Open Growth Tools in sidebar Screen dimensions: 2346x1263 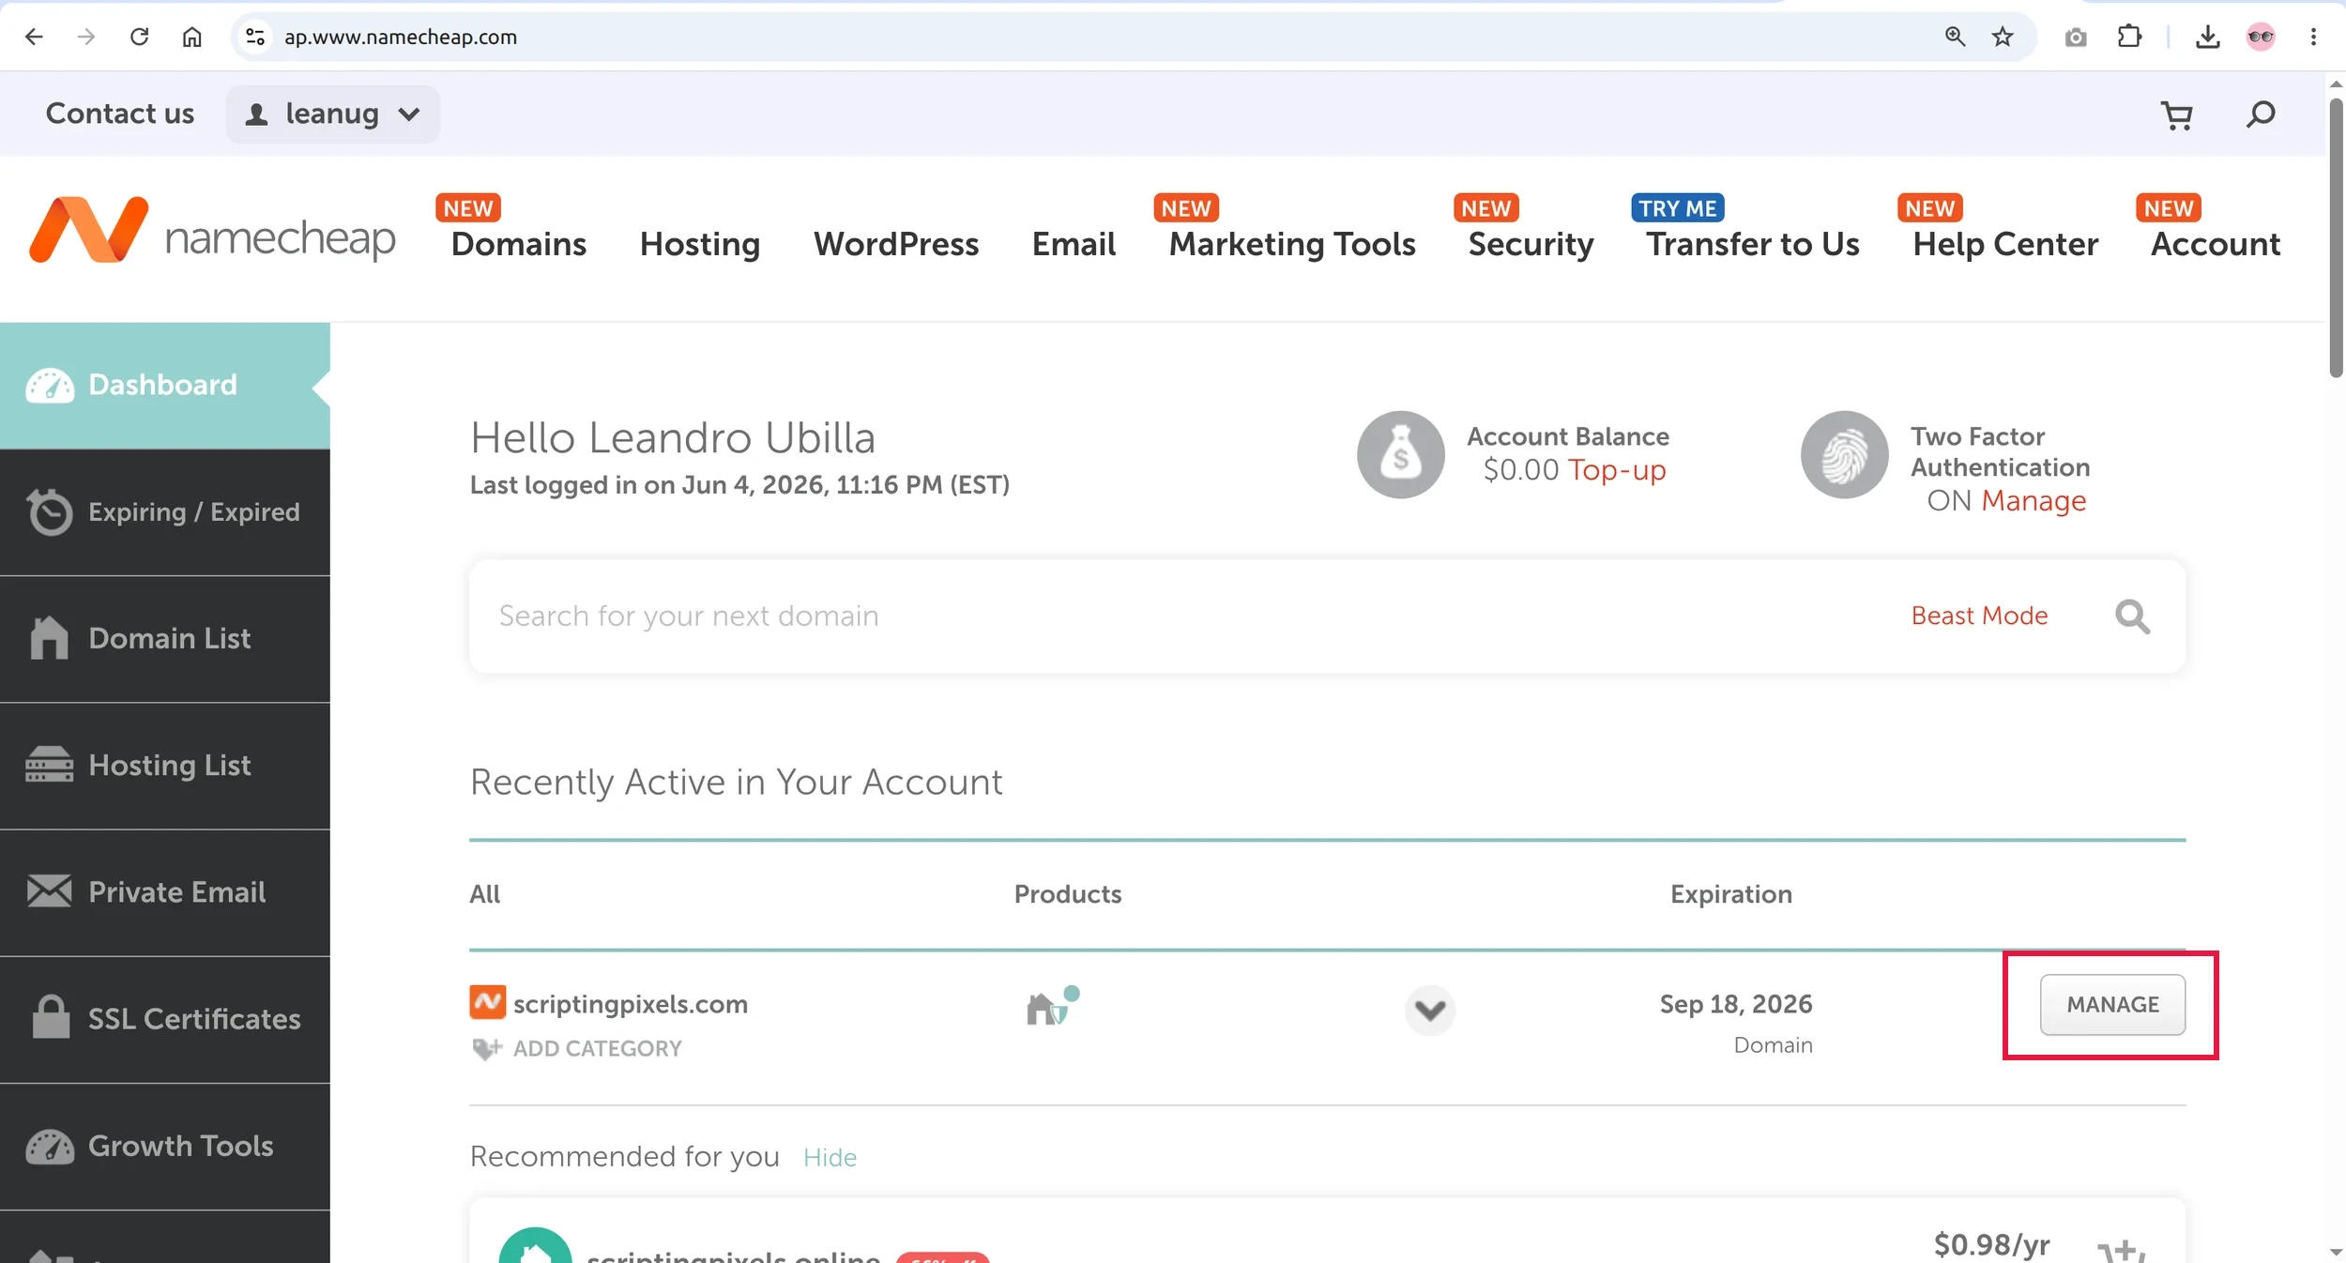click(x=165, y=1146)
